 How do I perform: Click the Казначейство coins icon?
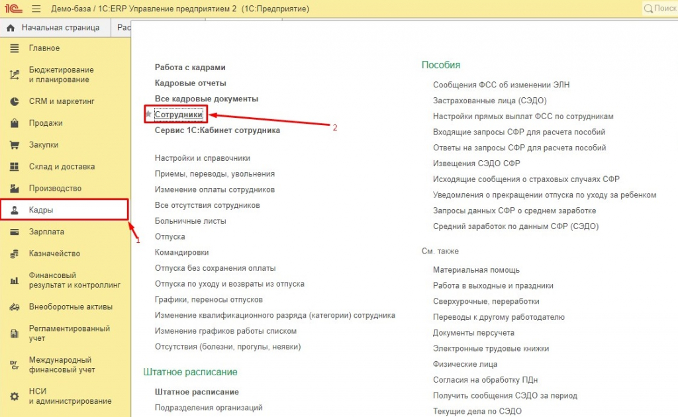[x=15, y=254]
